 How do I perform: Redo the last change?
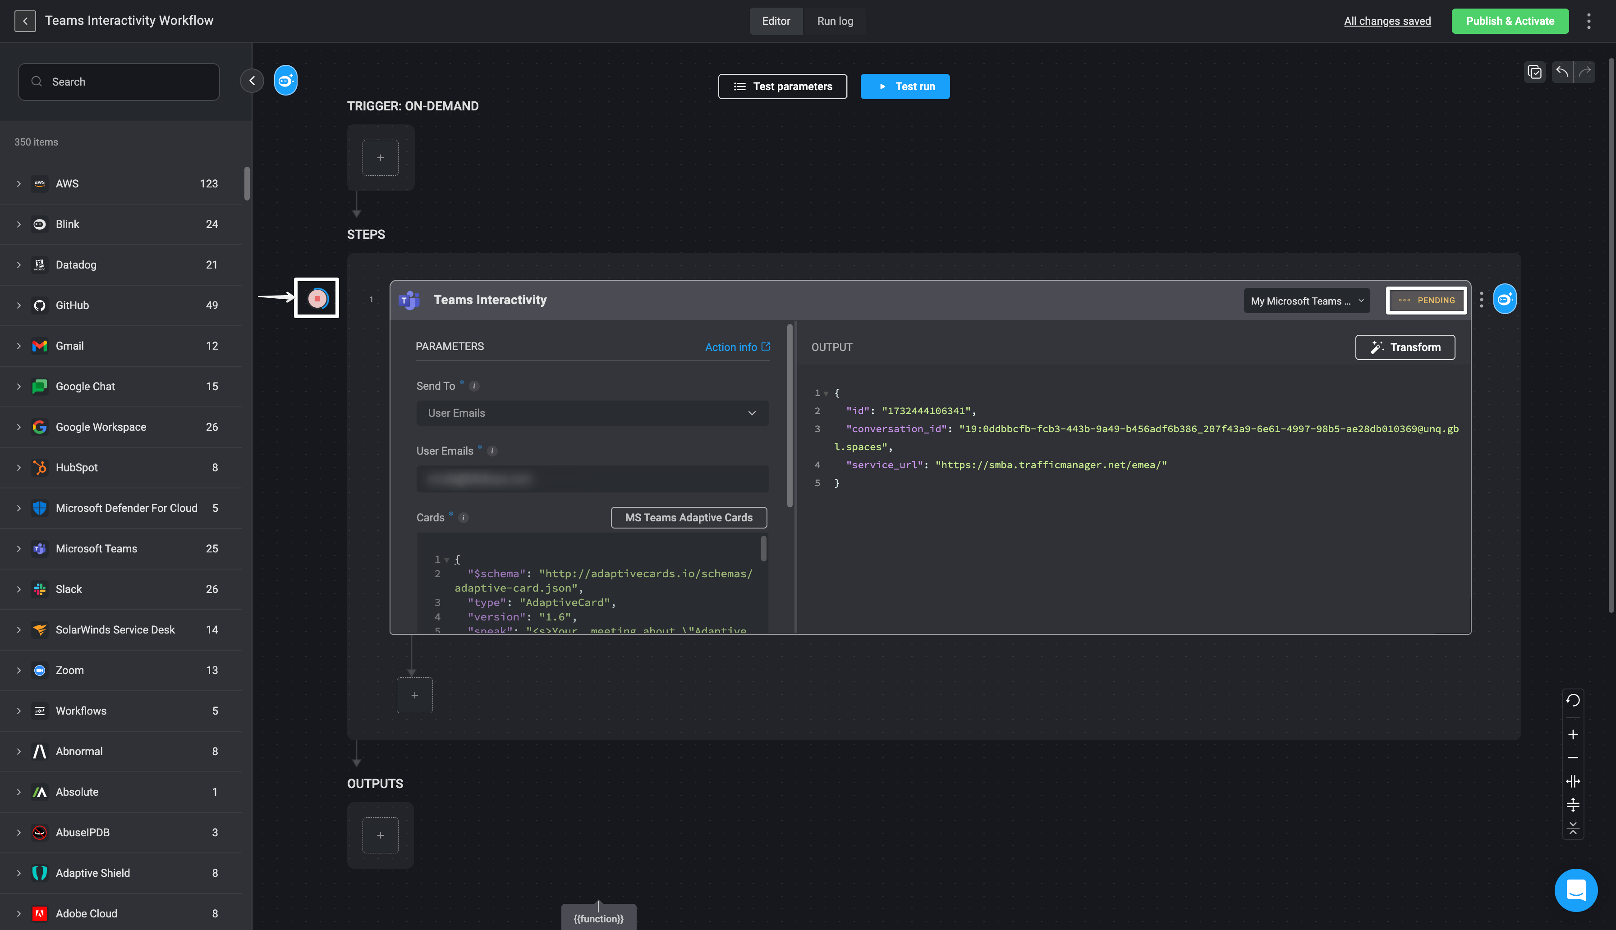click(x=1585, y=72)
